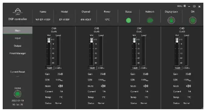The height and width of the screenshot is (111, 207).
Task: Click the CHB level meter
Action: [x=101, y=51]
